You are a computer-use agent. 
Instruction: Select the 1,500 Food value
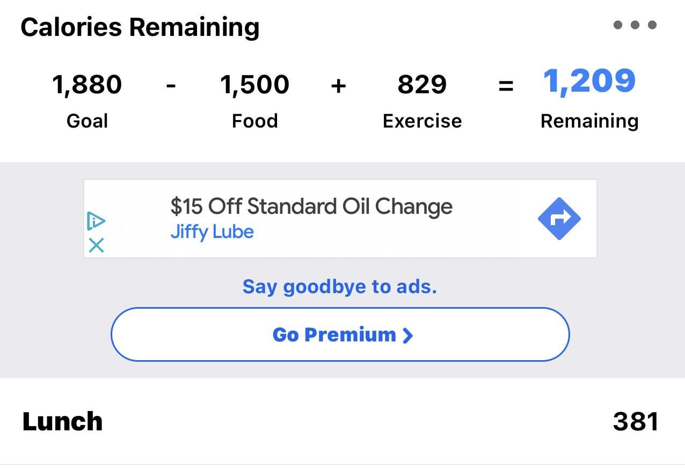pos(254,85)
